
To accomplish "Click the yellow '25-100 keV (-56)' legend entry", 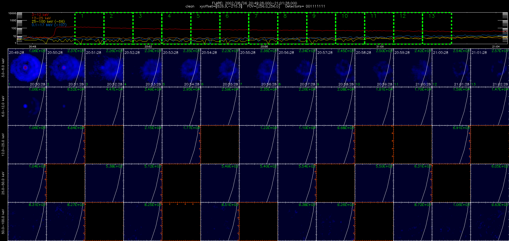I will click(x=48, y=22).
